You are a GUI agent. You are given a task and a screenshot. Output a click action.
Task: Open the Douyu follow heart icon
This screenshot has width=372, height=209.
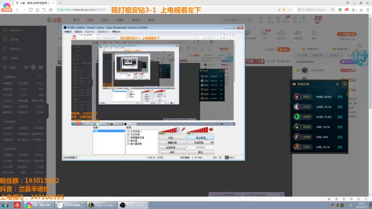pyautogui.click(x=269, y=18)
